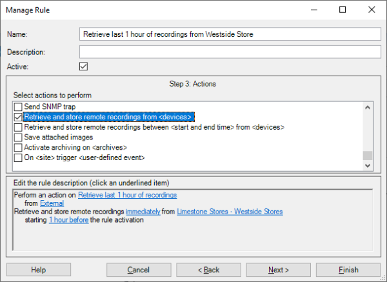Click Finish to save the rule
The width and height of the screenshot is (387, 282).
[x=348, y=270]
